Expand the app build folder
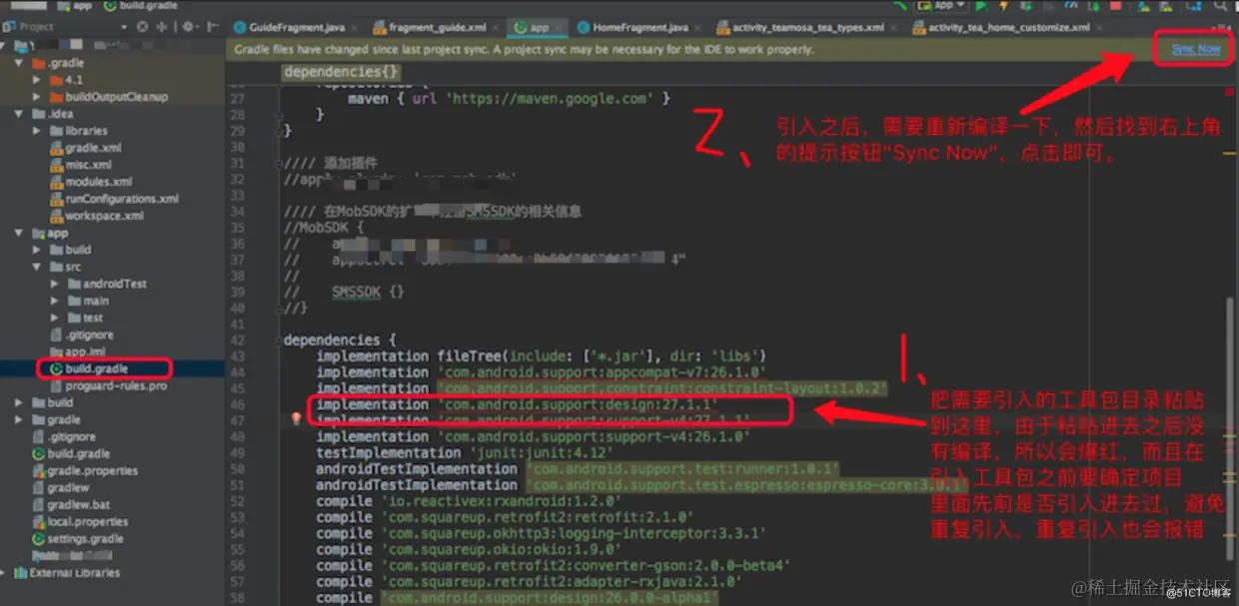This screenshot has width=1239, height=606. [37, 250]
